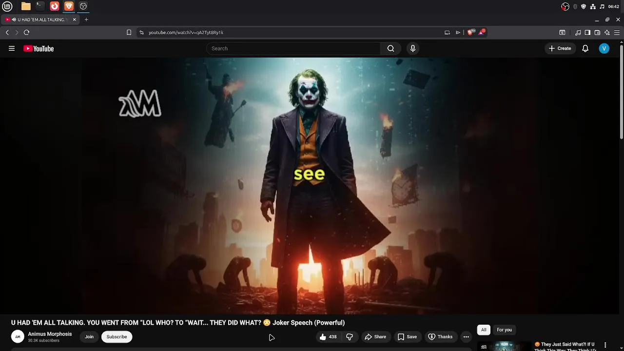Subscribe to Animus Morphosis
Image resolution: width=624 pixels, height=351 pixels.
point(117,337)
